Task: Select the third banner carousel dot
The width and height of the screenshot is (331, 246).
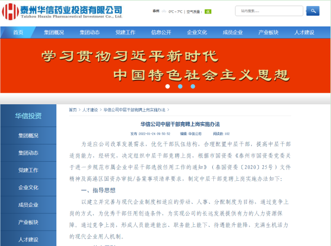Action: 193,86
